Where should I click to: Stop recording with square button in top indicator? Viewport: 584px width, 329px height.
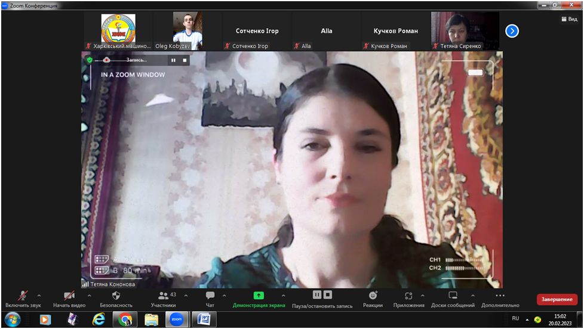(x=185, y=60)
